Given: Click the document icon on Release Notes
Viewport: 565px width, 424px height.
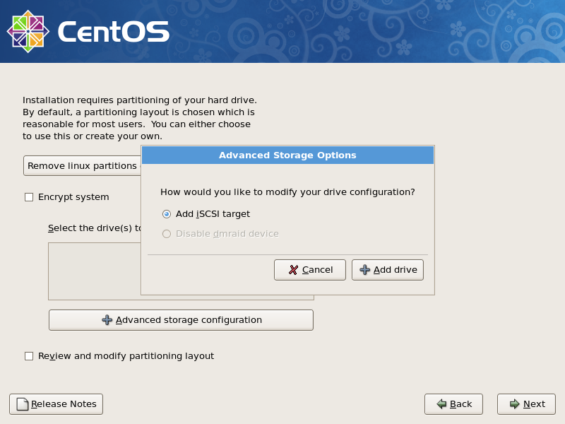Looking at the screenshot, I should pyautogui.click(x=23, y=404).
